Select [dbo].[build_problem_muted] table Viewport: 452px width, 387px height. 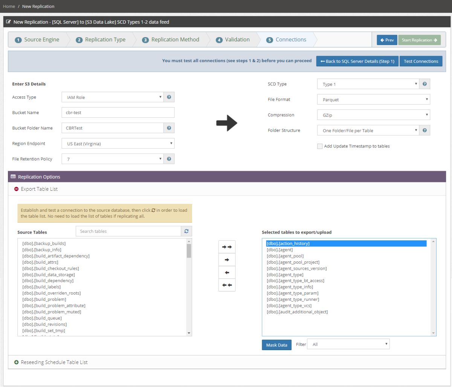pyautogui.click(x=52, y=312)
